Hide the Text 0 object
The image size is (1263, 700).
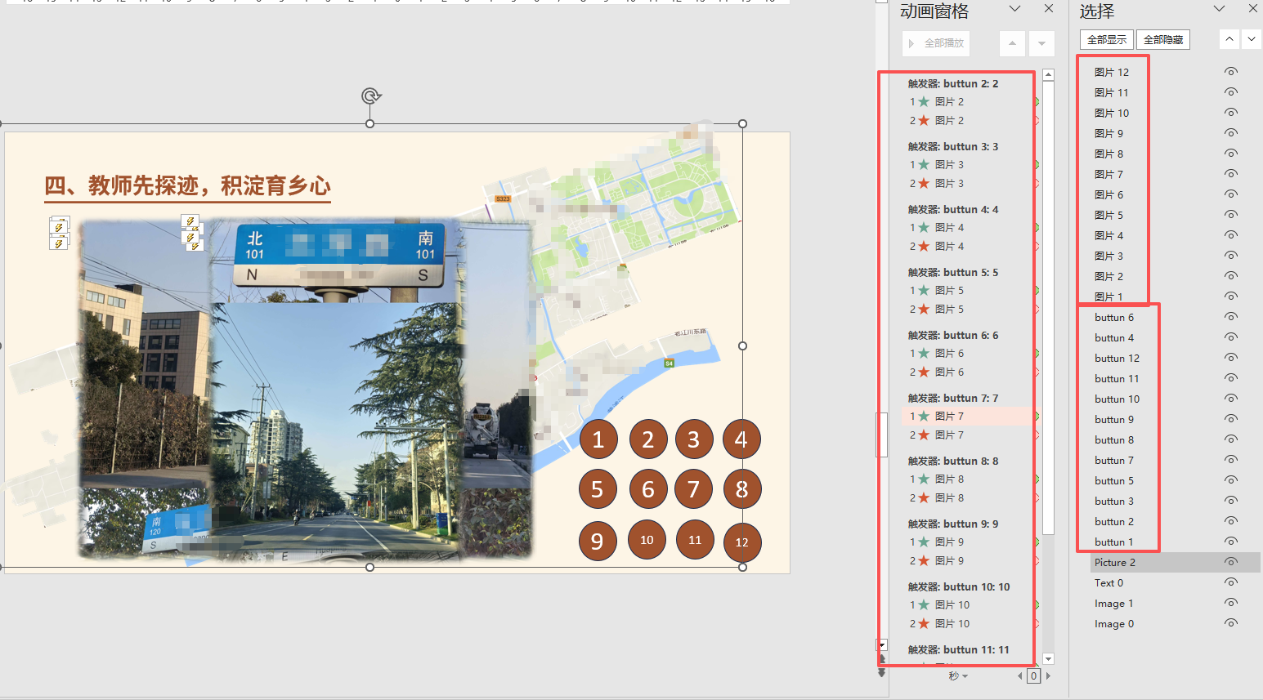1231,582
